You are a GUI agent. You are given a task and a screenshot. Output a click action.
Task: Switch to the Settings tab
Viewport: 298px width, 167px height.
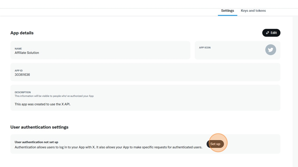click(x=227, y=11)
